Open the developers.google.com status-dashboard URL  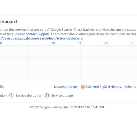(41, 38)
